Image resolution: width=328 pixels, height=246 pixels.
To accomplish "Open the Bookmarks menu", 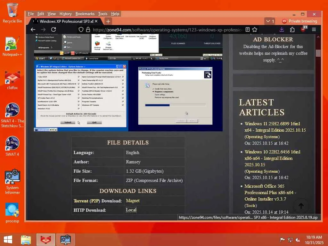I will click(x=85, y=14).
